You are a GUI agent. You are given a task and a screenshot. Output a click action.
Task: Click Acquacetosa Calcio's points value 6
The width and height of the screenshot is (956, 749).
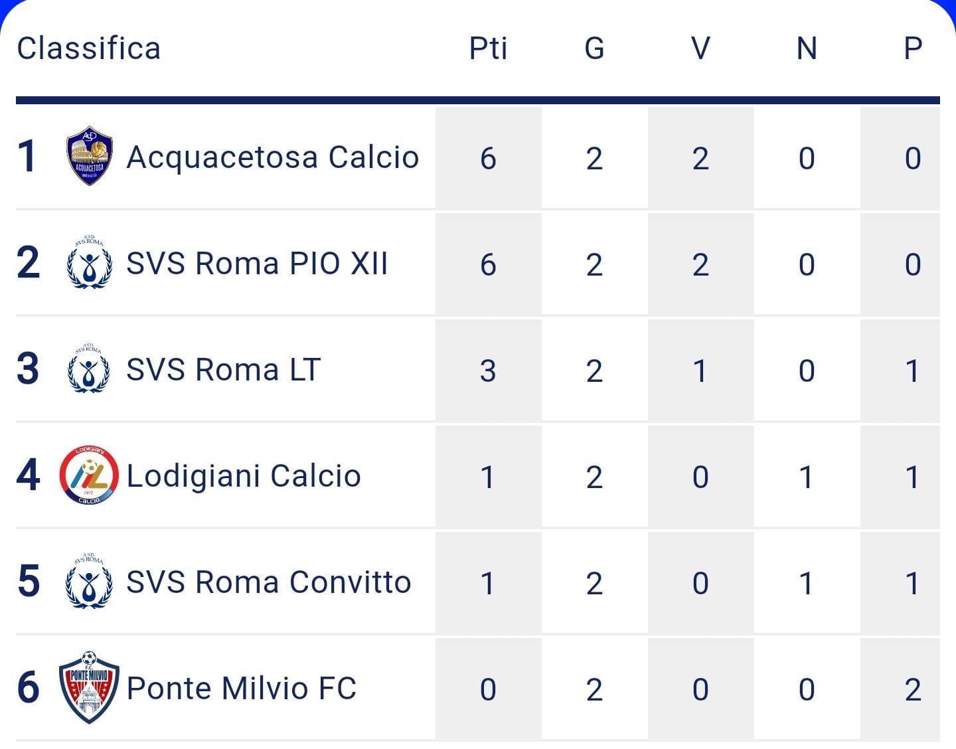point(488,158)
